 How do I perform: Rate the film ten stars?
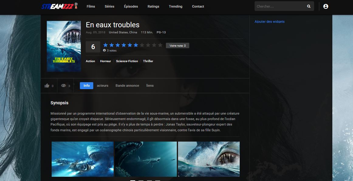coord(160,45)
